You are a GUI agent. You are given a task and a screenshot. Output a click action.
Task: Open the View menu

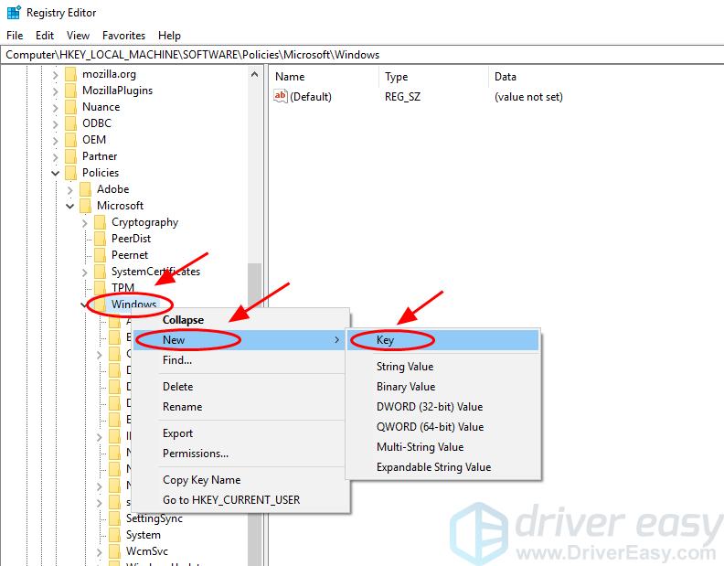pos(78,36)
